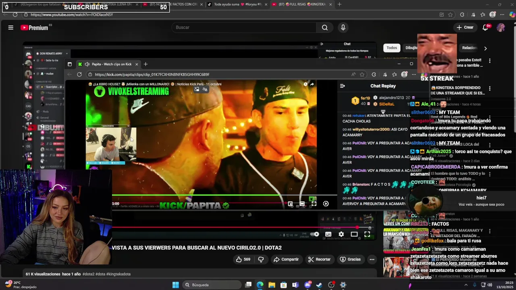Viewport: 516px width, 290px height.
Task: Enter fullscreen on the Kick clip
Action: click(314, 204)
